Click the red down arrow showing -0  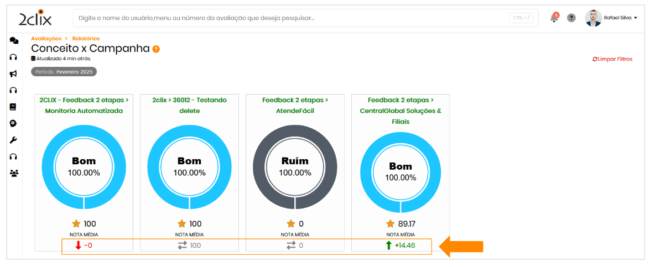click(78, 245)
